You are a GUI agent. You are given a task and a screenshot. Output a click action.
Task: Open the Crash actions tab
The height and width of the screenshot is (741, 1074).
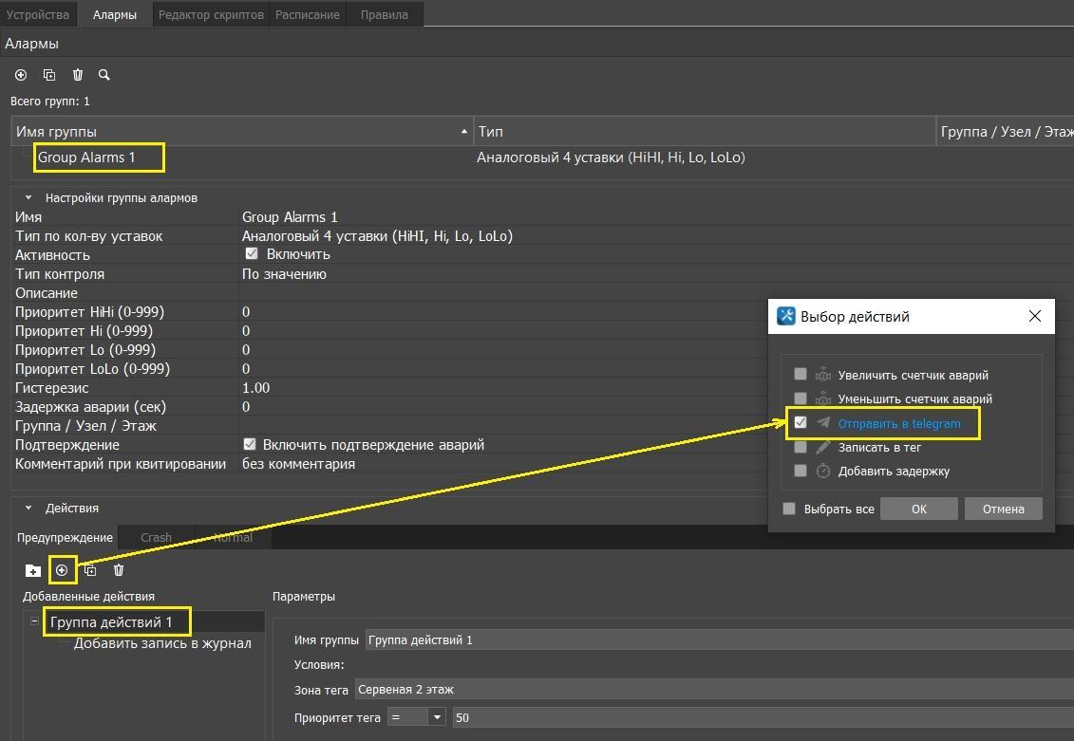pos(156,537)
